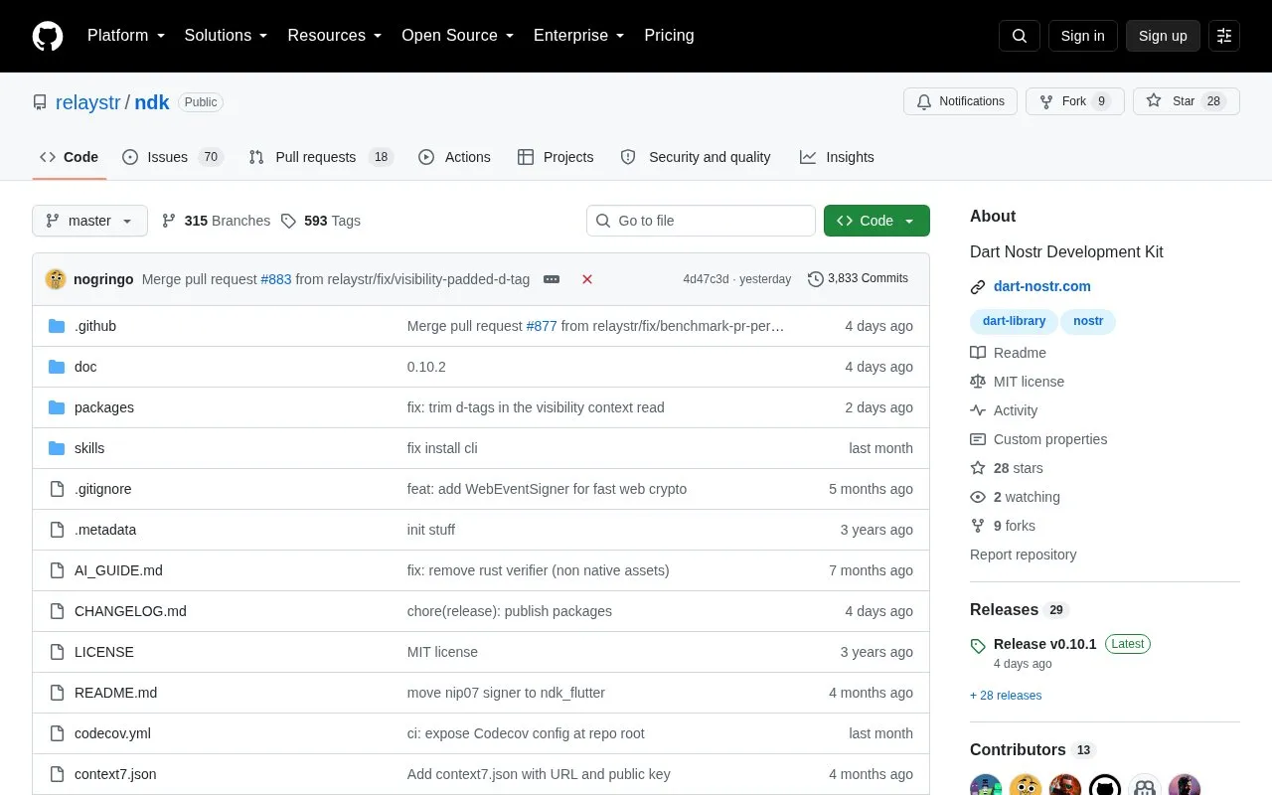Open the appearance settings icon button
The height and width of the screenshot is (795, 1272).
(1224, 36)
